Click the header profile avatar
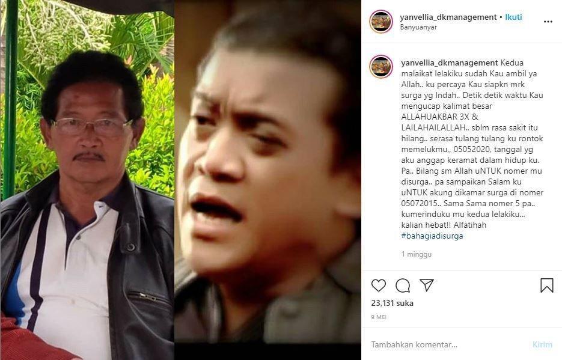Viewport: 562px width, 360px height. click(x=381, y=22)
